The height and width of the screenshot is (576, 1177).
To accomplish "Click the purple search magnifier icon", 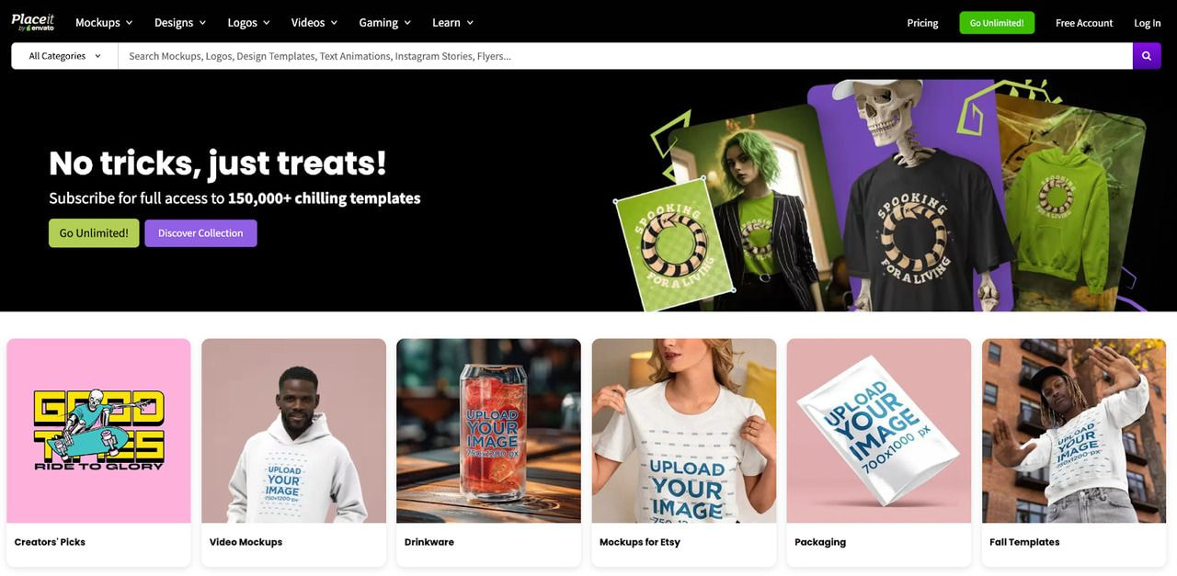I will [1146, 56].
